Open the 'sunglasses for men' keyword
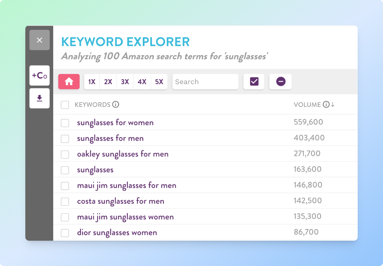The width and height of the screenshot is (383, 266). click(x=110, y=139)
